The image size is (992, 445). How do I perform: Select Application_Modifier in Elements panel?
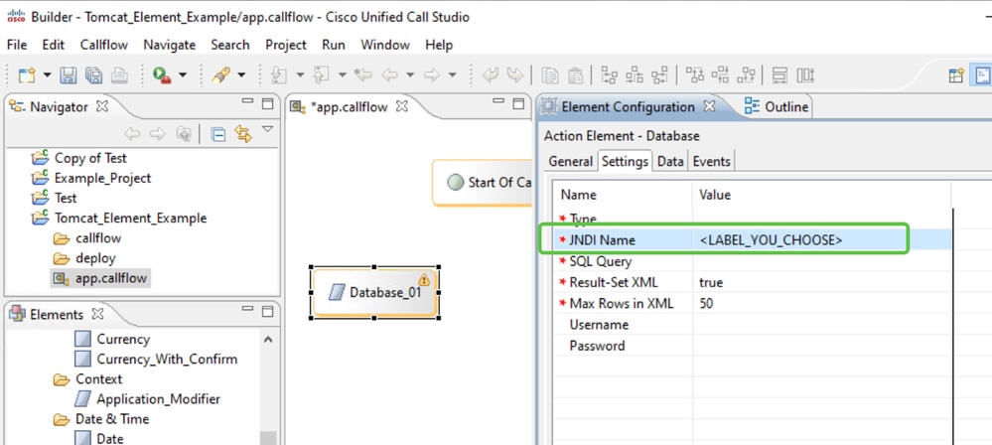point(158,399)
